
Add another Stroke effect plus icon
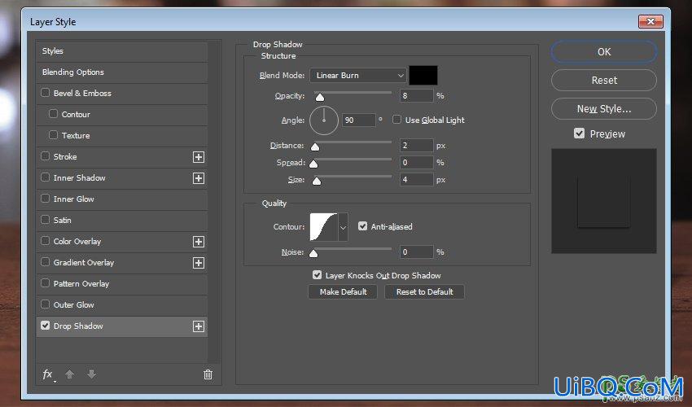pyautogui.click(x=199, y=157)
